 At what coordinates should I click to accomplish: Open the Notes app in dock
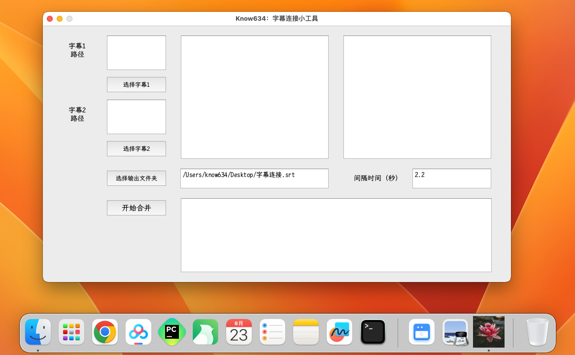[x=306, y=332]
